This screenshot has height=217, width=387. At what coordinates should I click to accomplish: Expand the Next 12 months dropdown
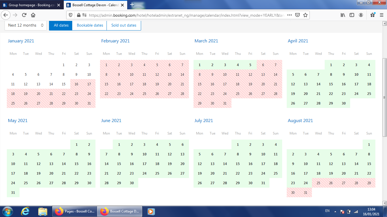26,25
